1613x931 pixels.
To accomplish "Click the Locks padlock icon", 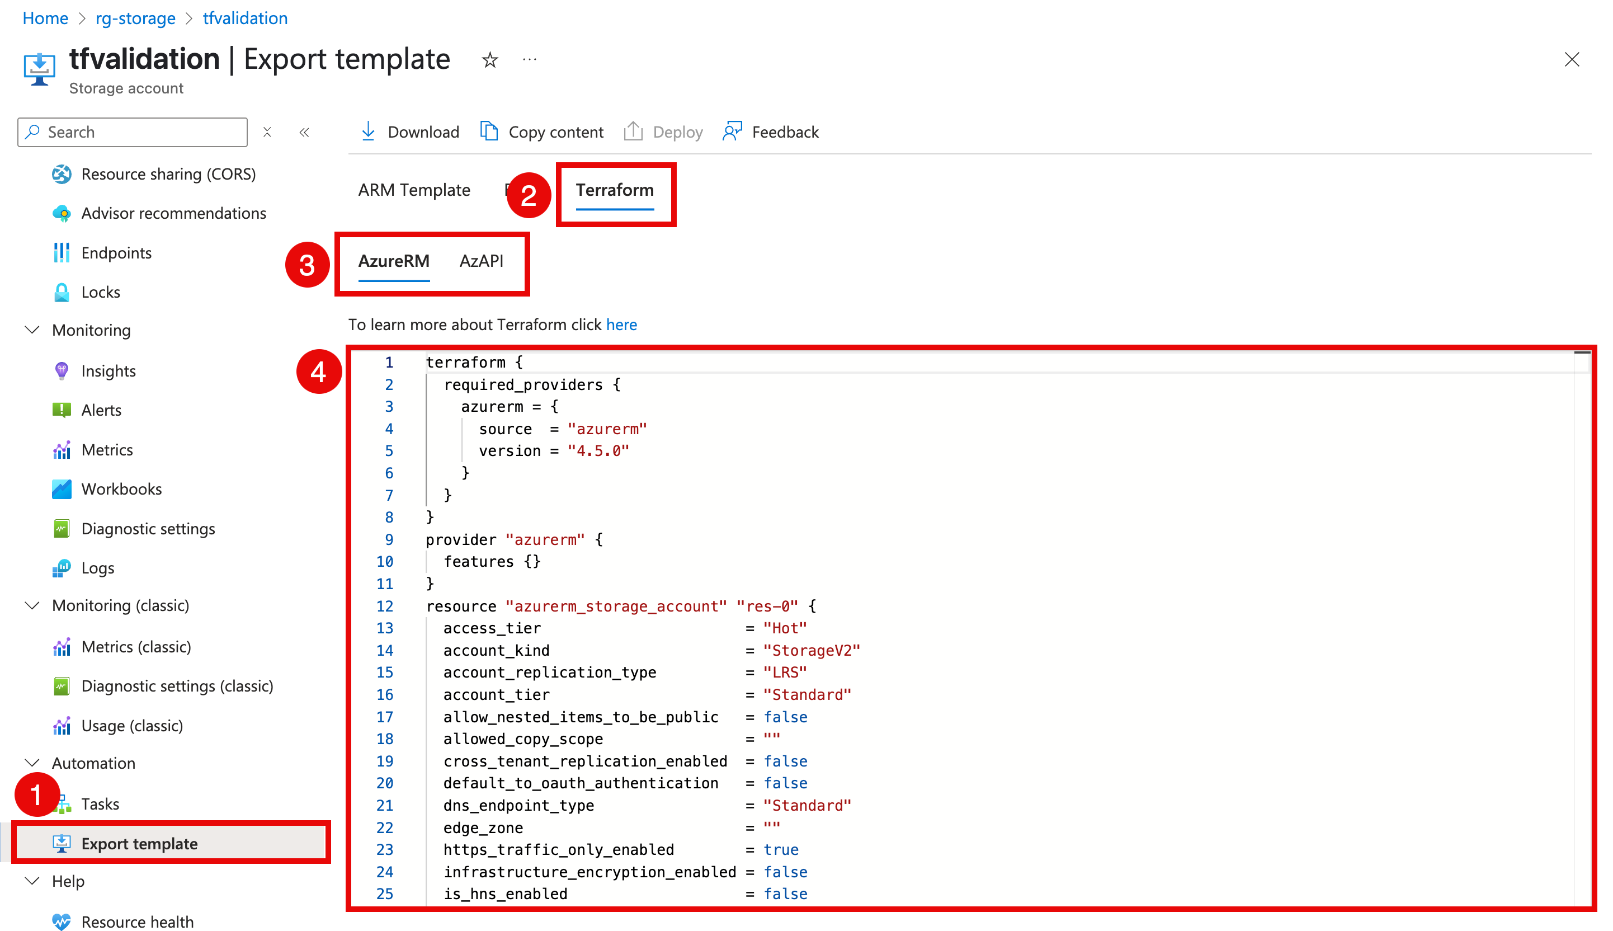I will tap(62, 292).
